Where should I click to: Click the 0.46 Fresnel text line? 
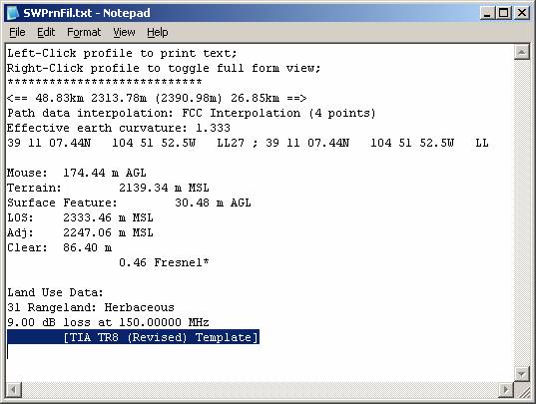click(164, 262)
